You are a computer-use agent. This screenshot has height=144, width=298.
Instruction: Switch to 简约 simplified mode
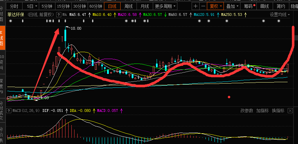pyautogui.click(x=281, y=6)
